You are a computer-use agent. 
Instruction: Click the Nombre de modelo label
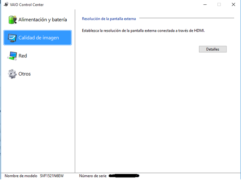point(20,176)
